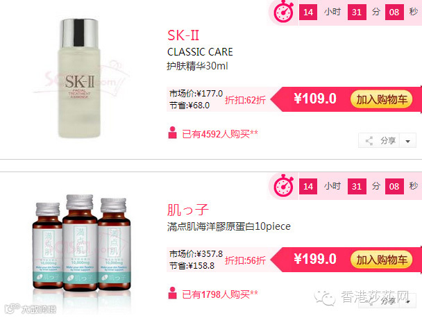Screen dimensions: 422x318
Task: Open the SK-II brand title link
Action: (183, 35)
